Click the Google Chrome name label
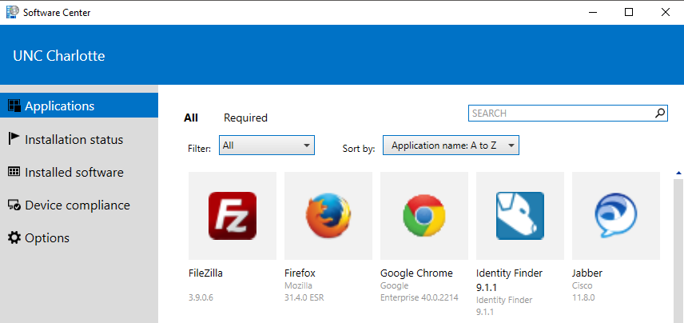684x323 pixels. pyautogui.click(x=416, y=273)
